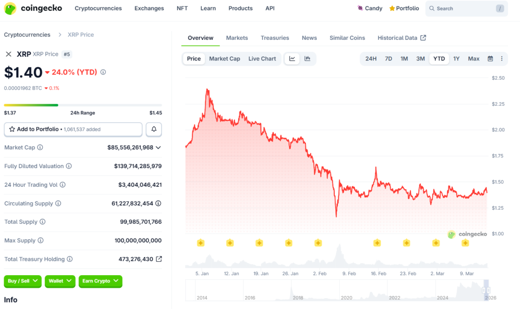Set chart range to 1M
520x309 pixels.
(x=404, y=59)
